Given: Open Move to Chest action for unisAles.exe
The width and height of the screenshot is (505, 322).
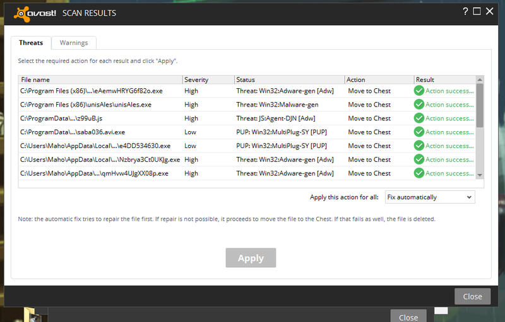Looking at the screenshot, I should point(369,105).
